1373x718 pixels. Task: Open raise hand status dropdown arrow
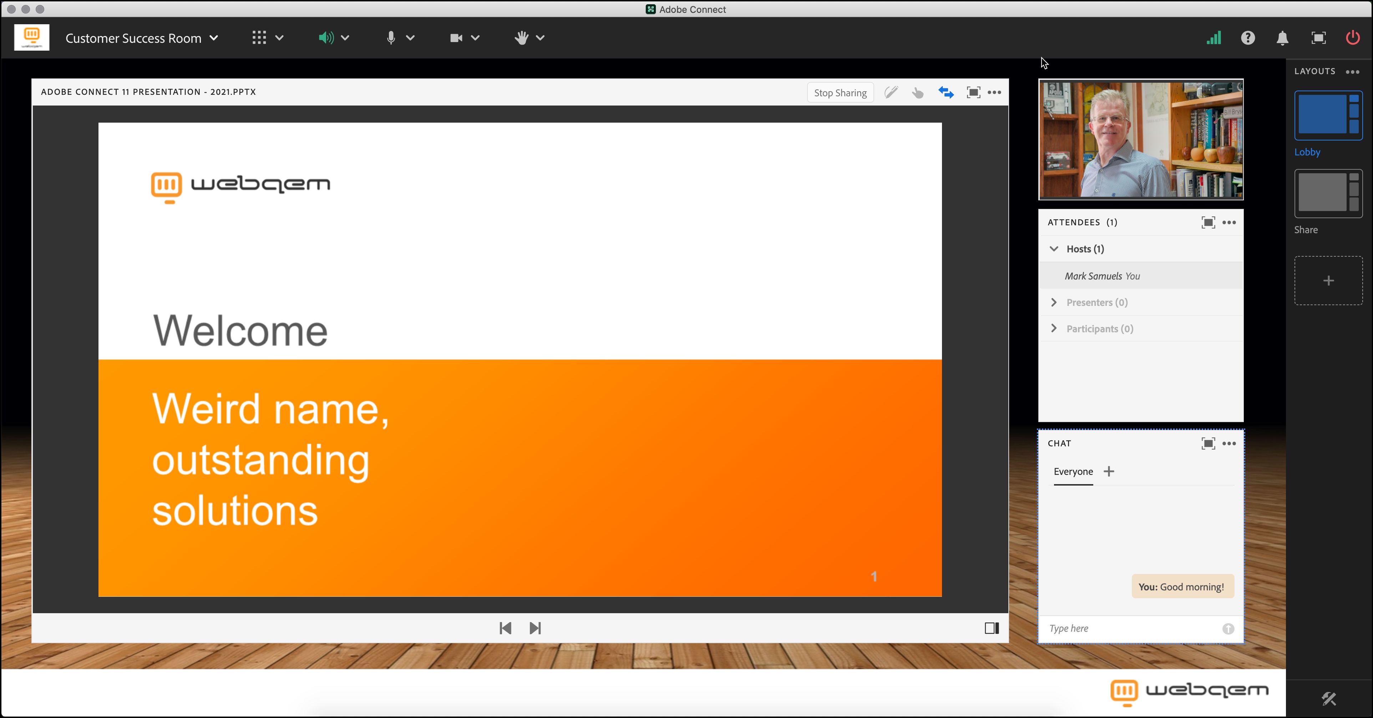tap(541, 38)
